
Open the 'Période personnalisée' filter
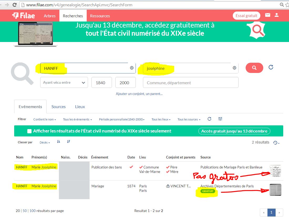[x=122, y=119]
